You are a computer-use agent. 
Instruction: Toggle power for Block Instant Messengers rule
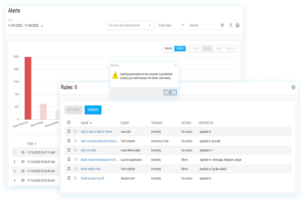pos(75,159)
